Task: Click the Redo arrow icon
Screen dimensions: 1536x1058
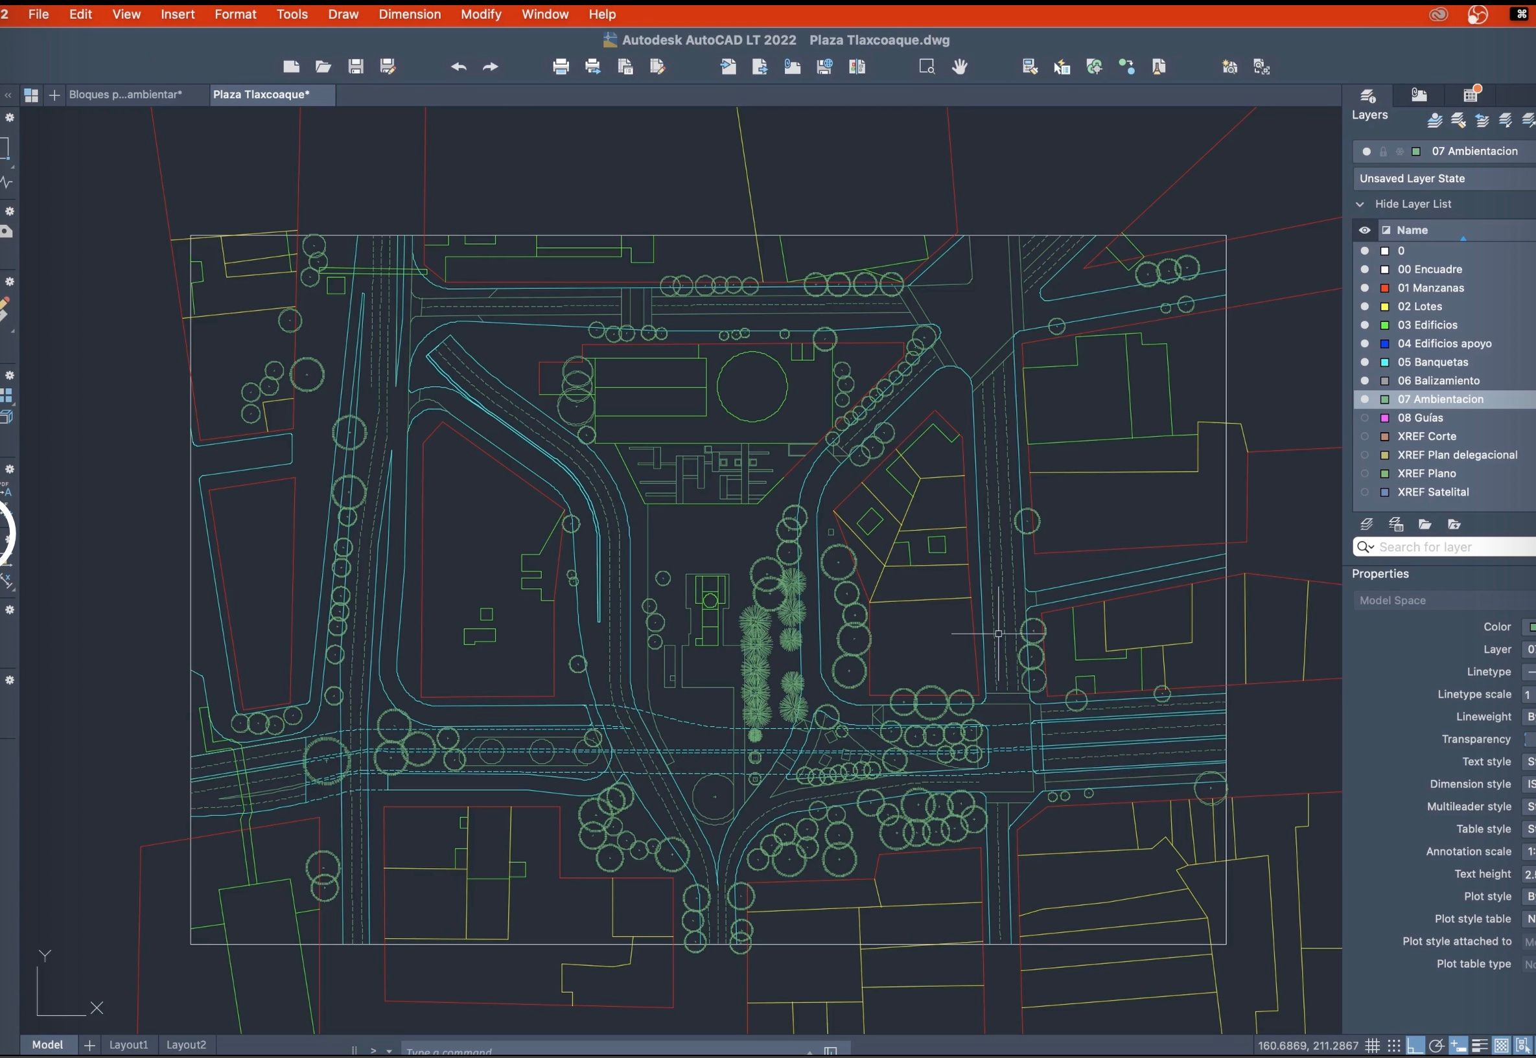Action: [491, 66]
